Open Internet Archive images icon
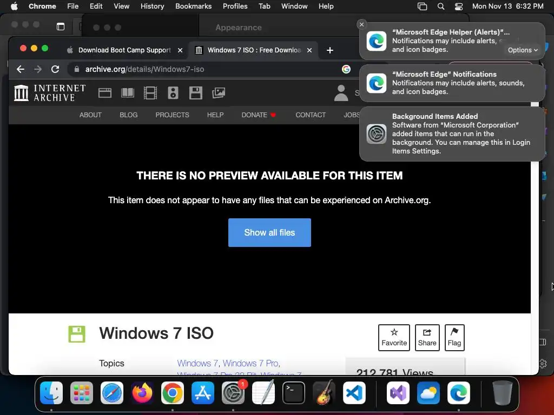The width and height of the screenshot is (554, 415). [219, 93]
